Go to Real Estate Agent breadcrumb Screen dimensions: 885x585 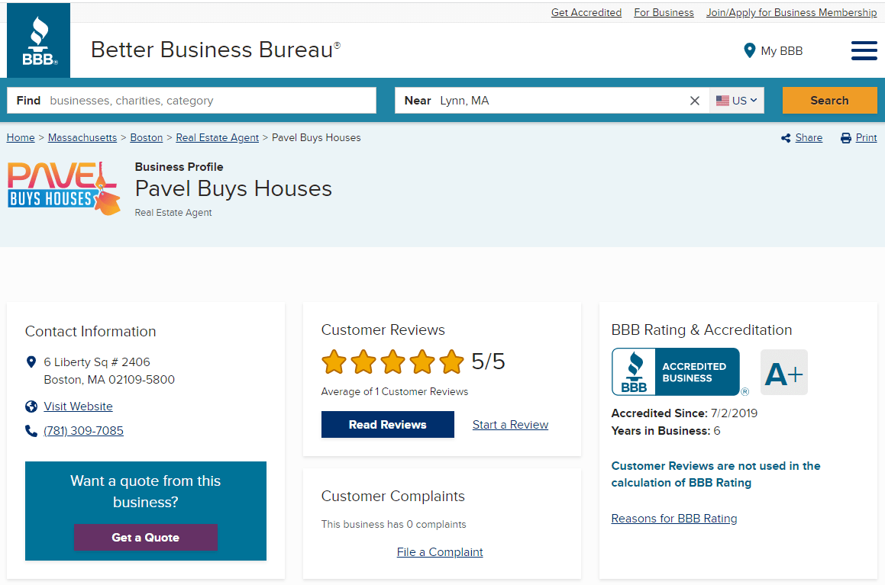[218, 138]
